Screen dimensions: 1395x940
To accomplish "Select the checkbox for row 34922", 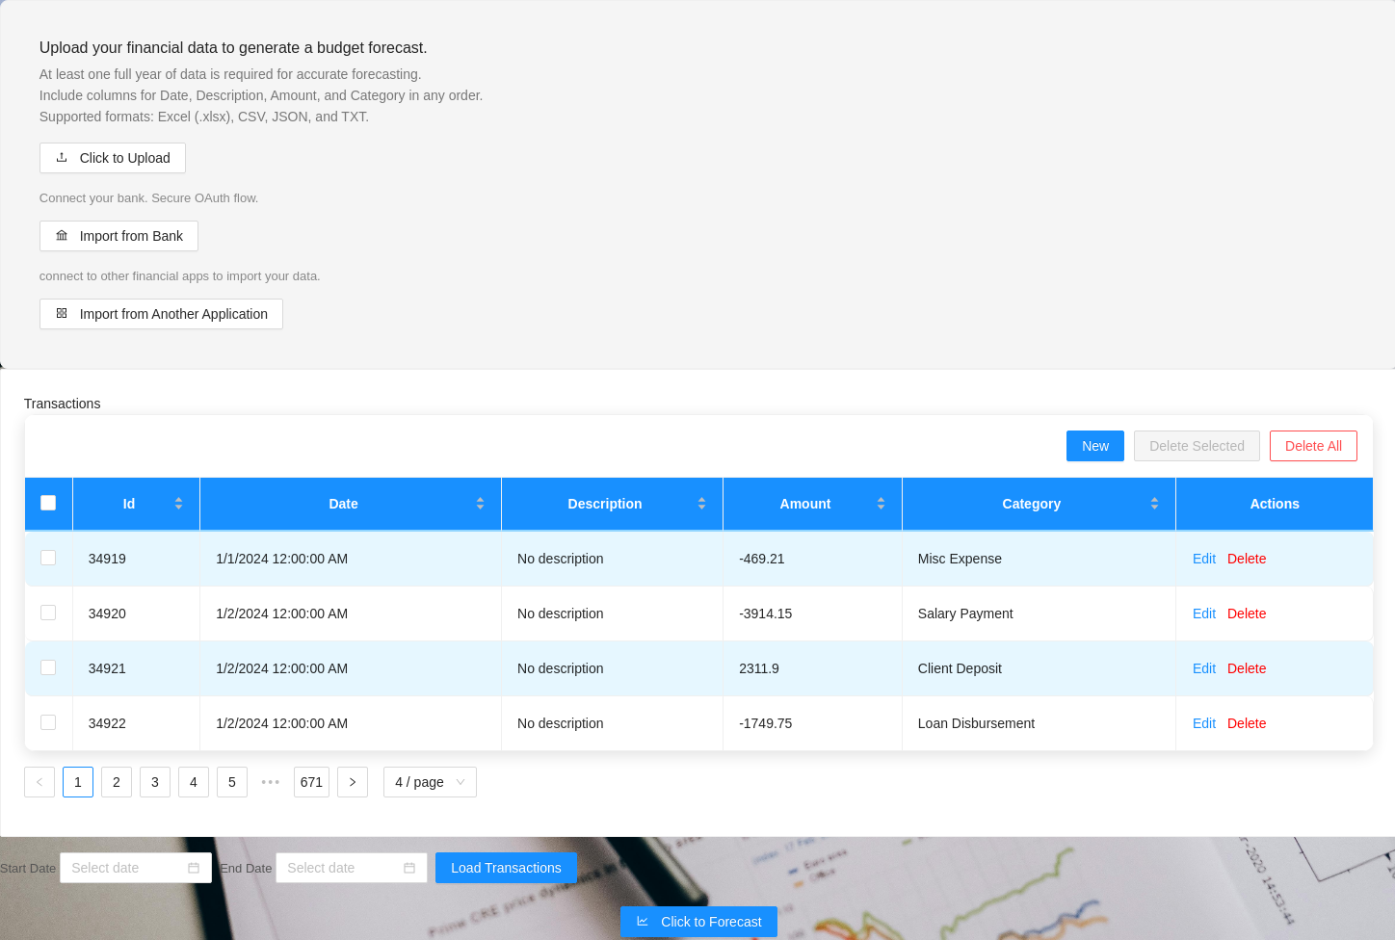I will point(48,721).
